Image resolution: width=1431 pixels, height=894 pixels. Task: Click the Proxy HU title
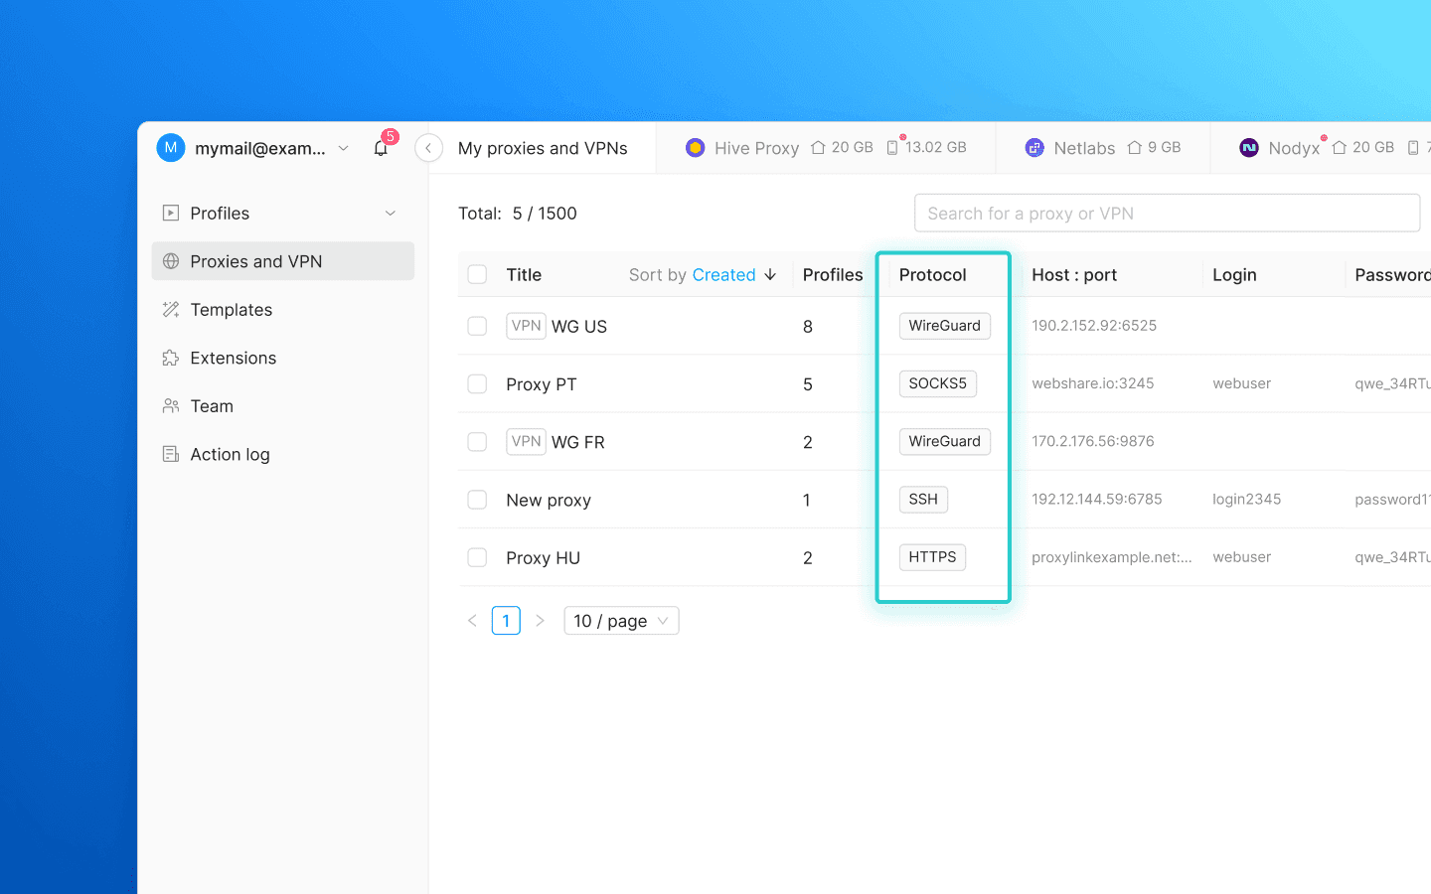543,558
